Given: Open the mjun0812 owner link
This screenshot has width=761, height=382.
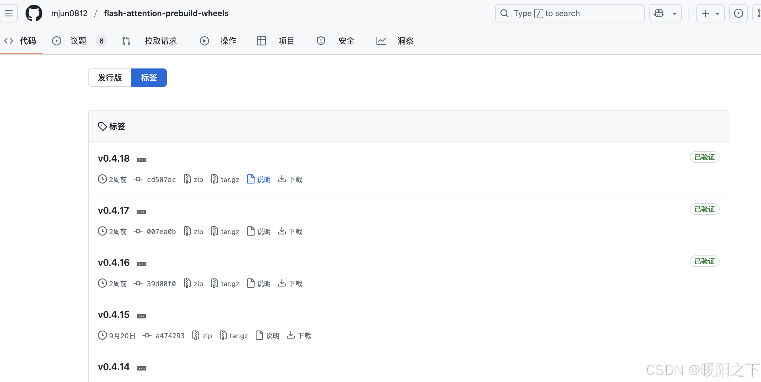Looking at the screenshot, I should [x=69, y=13].
